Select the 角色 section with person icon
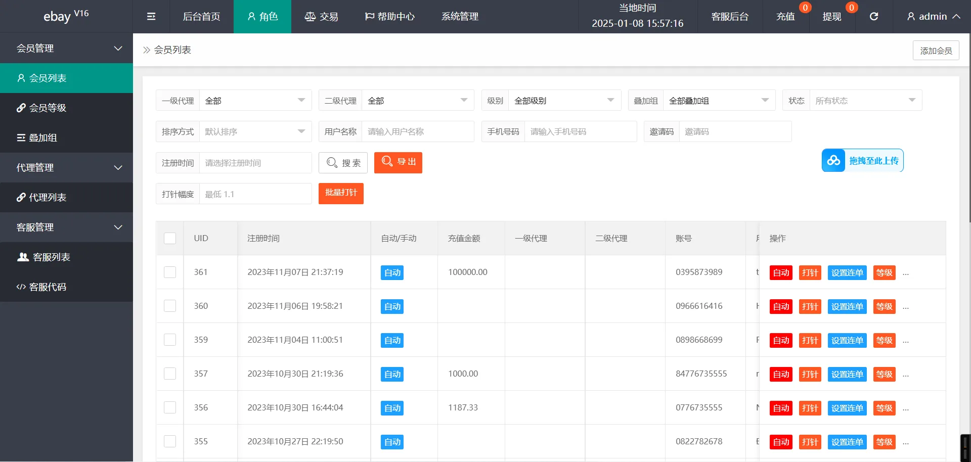This screenshot has height=462, width=971. (x=262, y=16)
